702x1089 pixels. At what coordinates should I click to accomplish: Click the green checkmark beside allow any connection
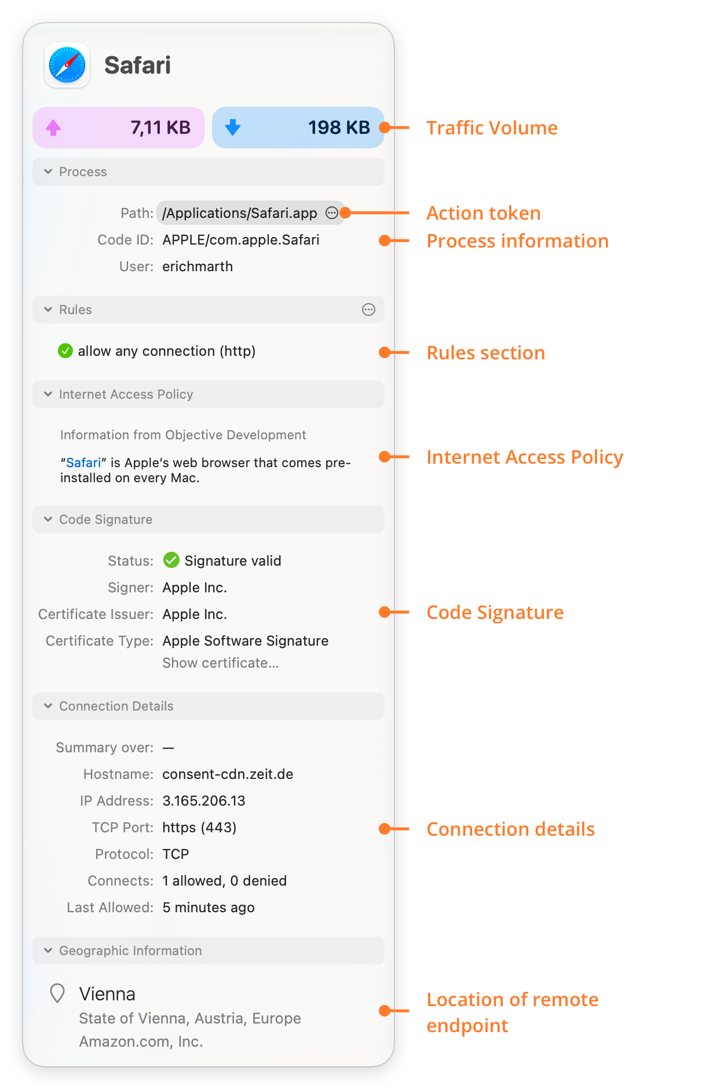pyautogui.click(x=65, y=351)
